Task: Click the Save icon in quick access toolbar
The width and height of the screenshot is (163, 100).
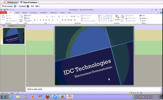Action: tap(5, 10)
